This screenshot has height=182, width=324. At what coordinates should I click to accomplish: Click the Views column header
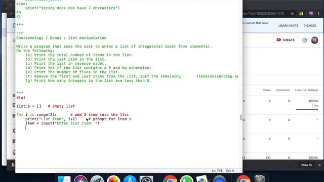tap(267, 90)
